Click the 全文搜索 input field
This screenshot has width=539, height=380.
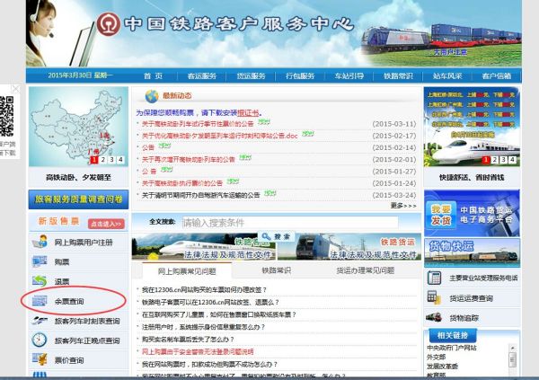coord(290,223)
